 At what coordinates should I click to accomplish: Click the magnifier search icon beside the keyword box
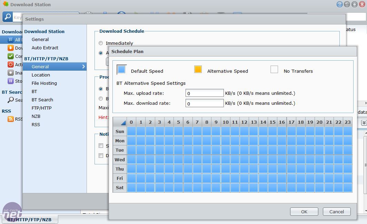pos(8,17)
